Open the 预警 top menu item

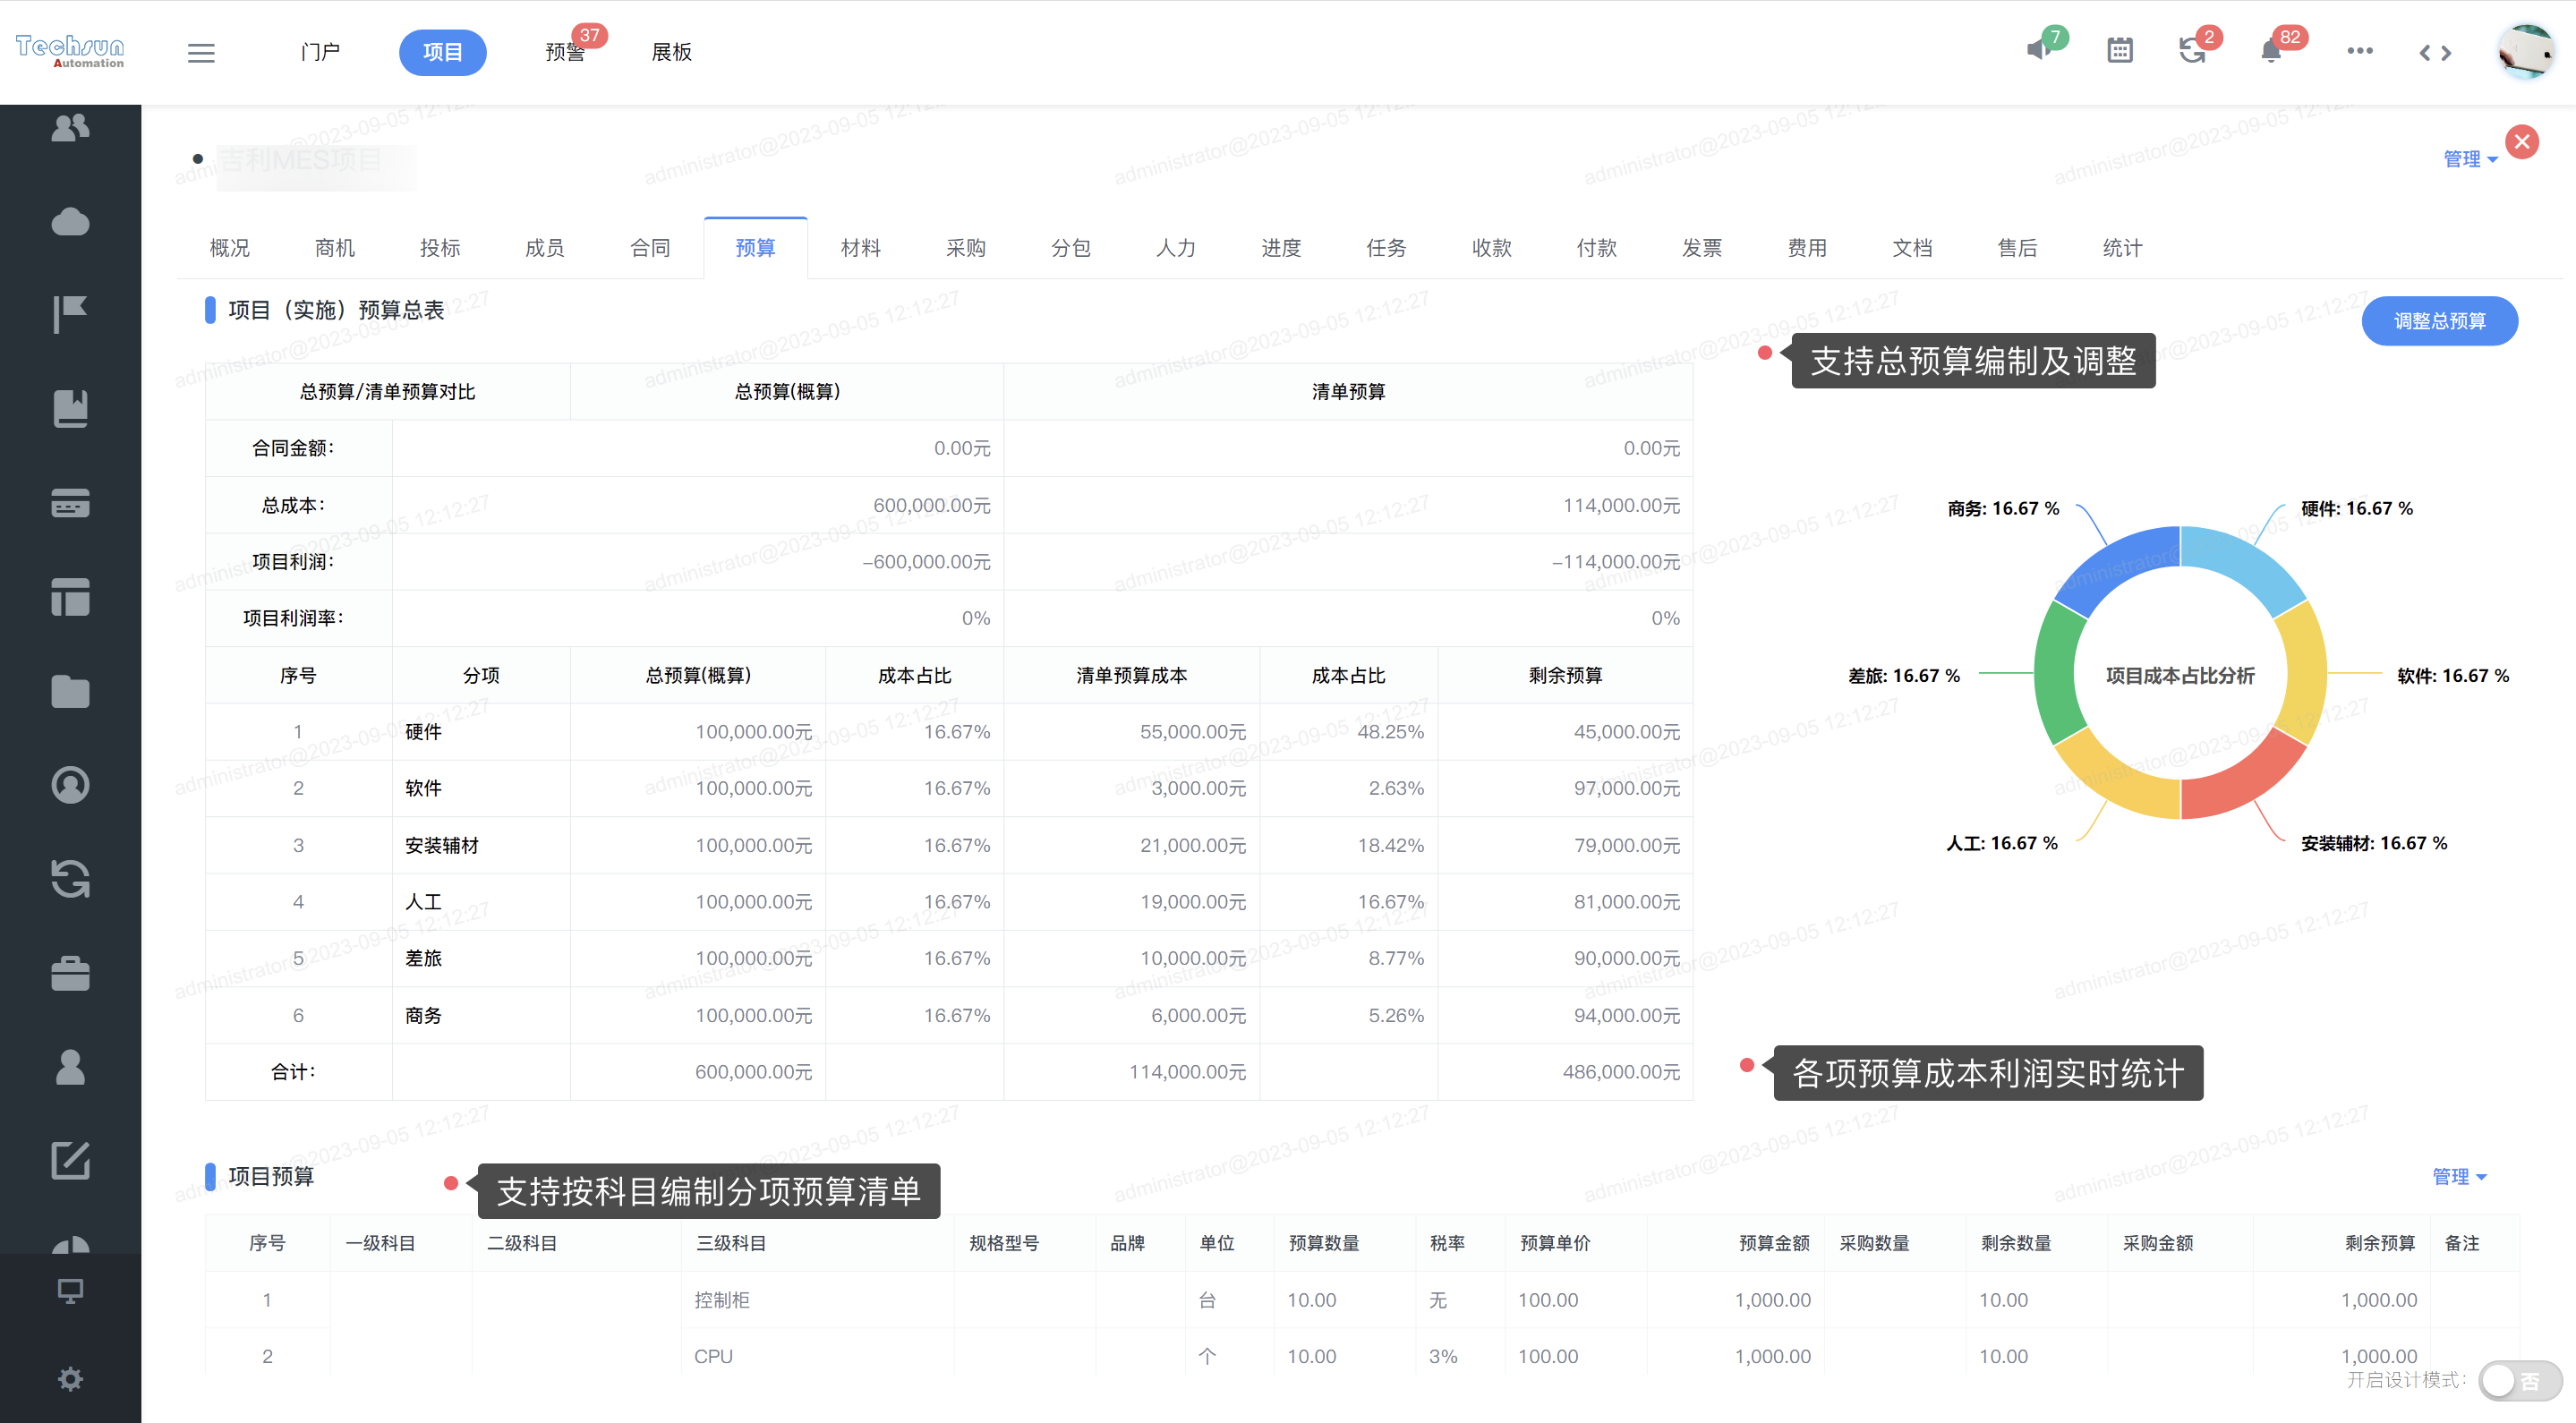565,52
